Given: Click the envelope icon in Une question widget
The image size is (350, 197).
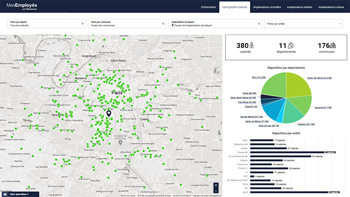Looking at the screenshot, I should pyautogui.click(x=5, y=194).
